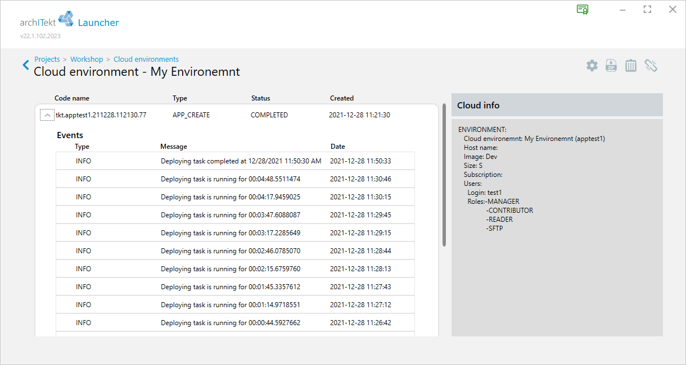The height and width of the screenshot is (365, 686).
Task: Select event message running for 00:04:48.5511474
Action: pyautogui.click(x=231, y=179)
